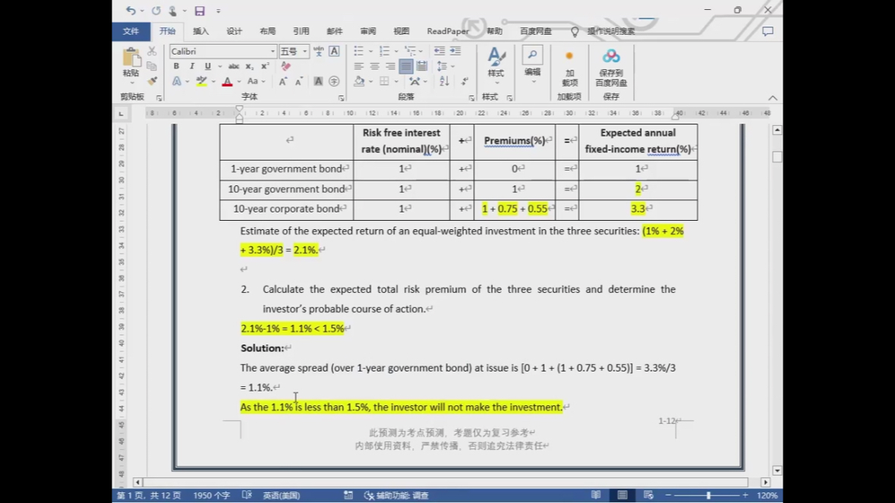
Task: Click the distributed alignment icon
Action: click(x=422, y=66)
